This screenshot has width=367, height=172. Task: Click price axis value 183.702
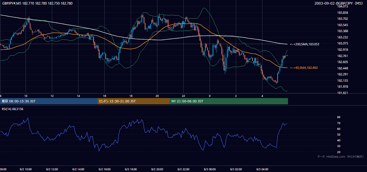point(343,19)
